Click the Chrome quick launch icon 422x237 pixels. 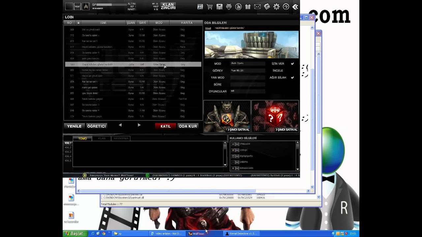pyautogui.click(x=104, y=233)
